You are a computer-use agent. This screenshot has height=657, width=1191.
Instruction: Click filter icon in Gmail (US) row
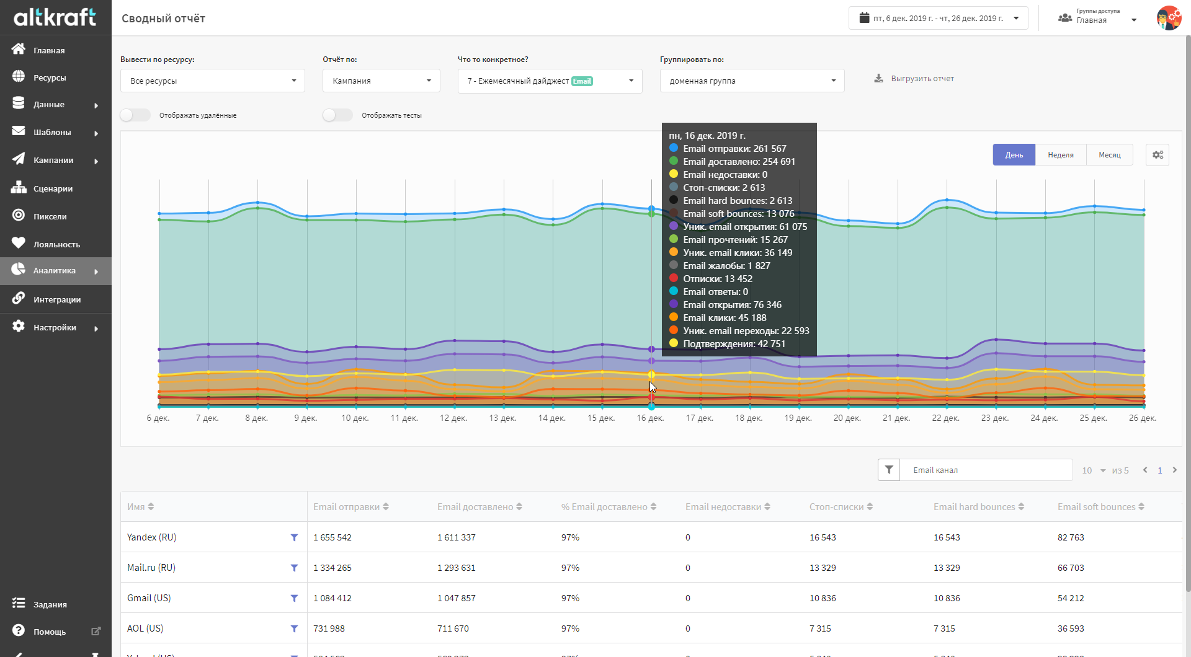click(294, 598)
